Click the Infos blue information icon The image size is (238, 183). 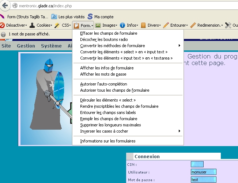coord(122,25)
